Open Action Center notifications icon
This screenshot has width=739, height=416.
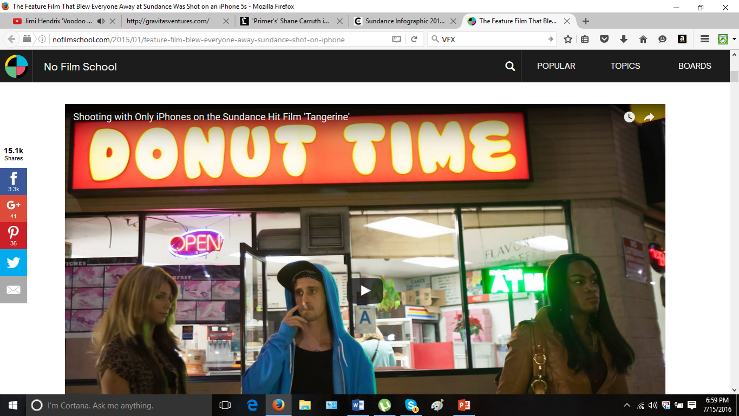click(x=692, y=405)
